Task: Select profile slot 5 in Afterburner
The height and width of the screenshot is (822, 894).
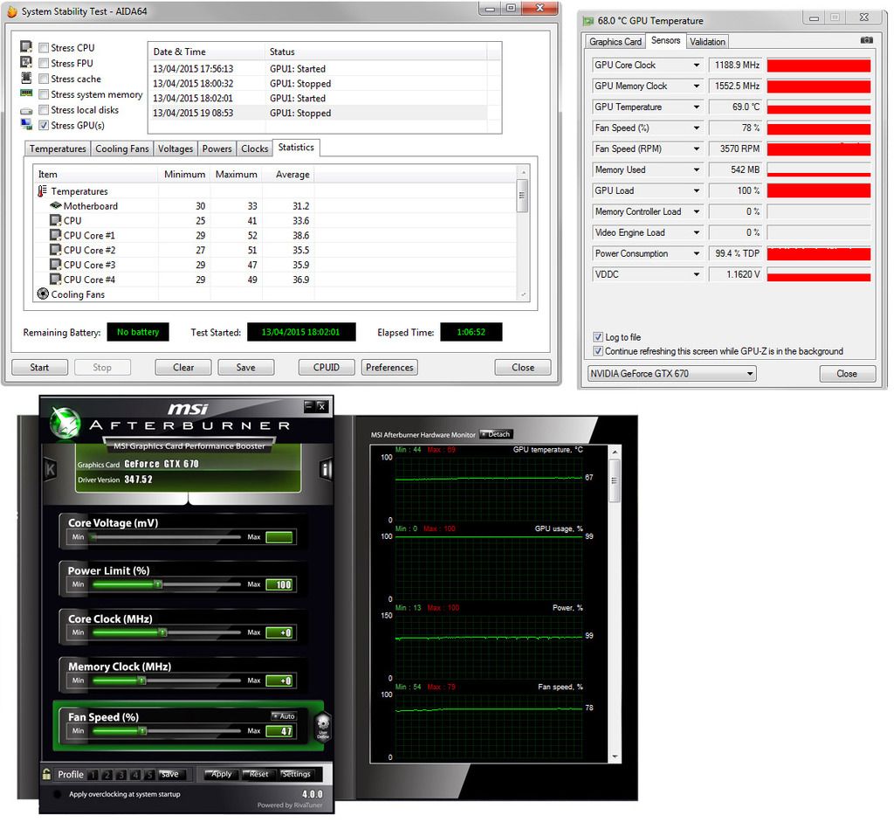Action: tap(149, 774)
